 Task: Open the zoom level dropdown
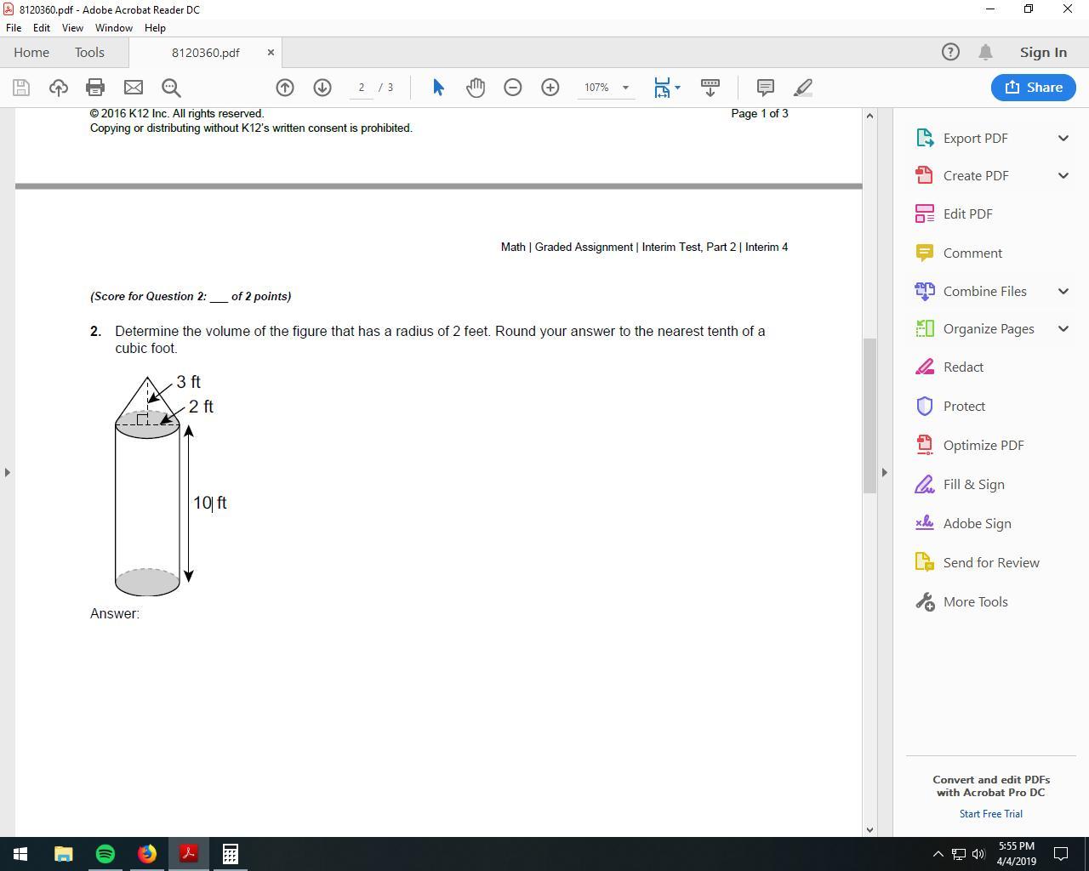pos(625,88)
